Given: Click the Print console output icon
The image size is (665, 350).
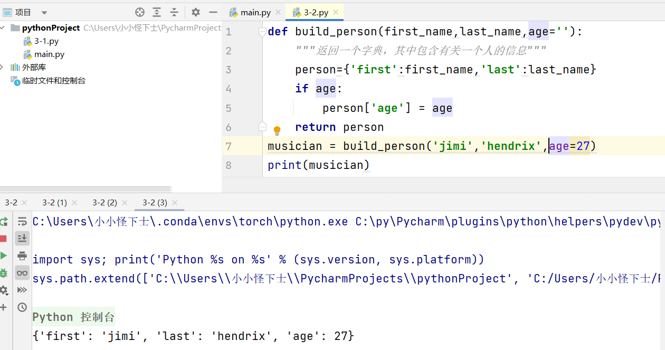Looking at the screenshot, I should pos(22,255).
